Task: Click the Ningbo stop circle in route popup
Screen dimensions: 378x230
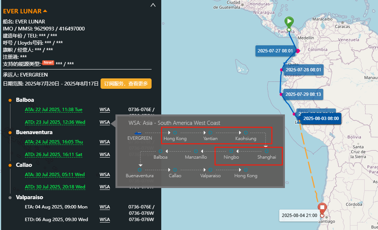Action: pyautogui.click(x=231, y=151)
